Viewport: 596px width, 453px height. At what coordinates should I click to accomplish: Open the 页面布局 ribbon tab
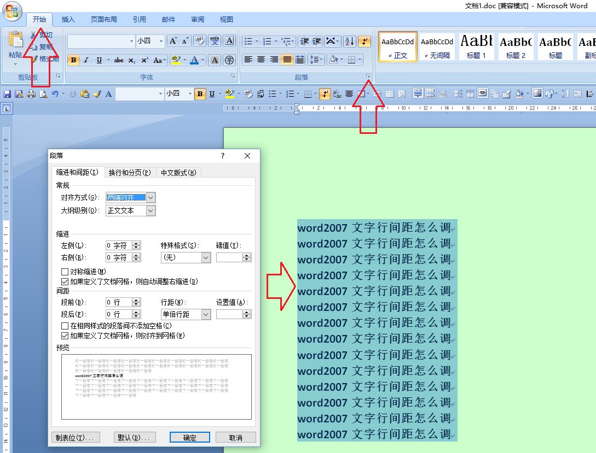(104, 19)
